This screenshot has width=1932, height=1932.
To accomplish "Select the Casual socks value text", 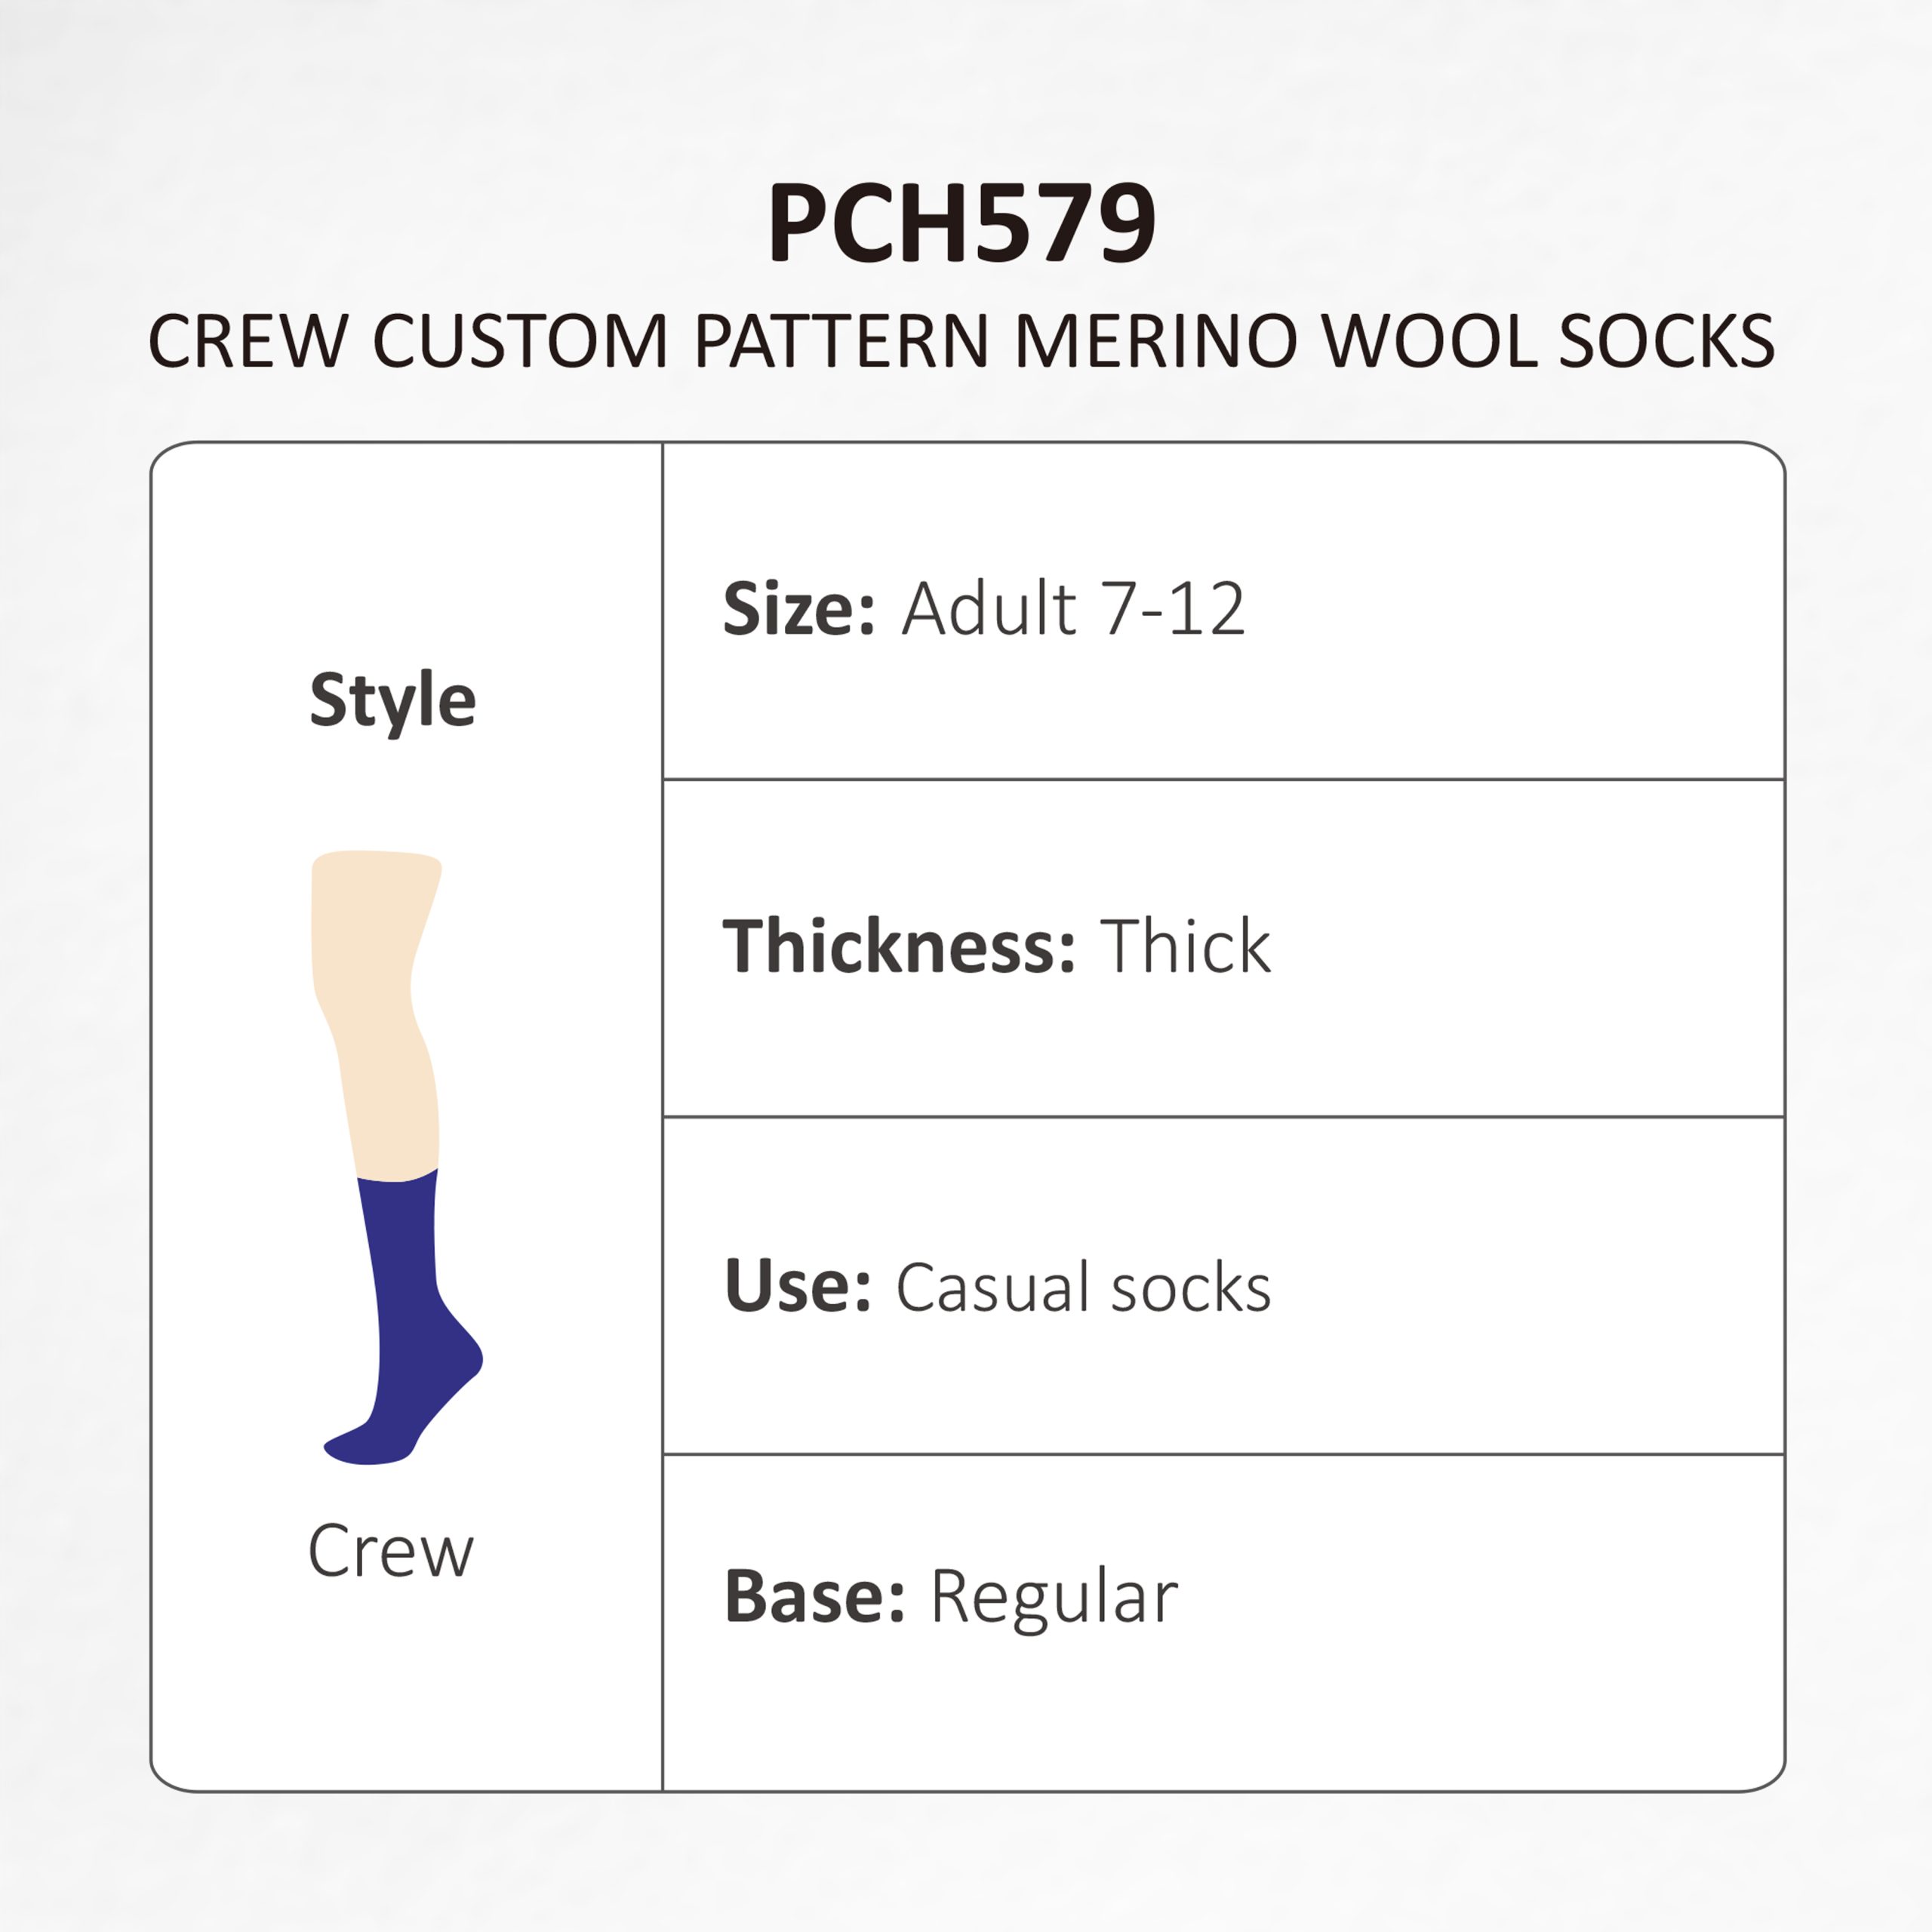I will tap(1083, 1287).
